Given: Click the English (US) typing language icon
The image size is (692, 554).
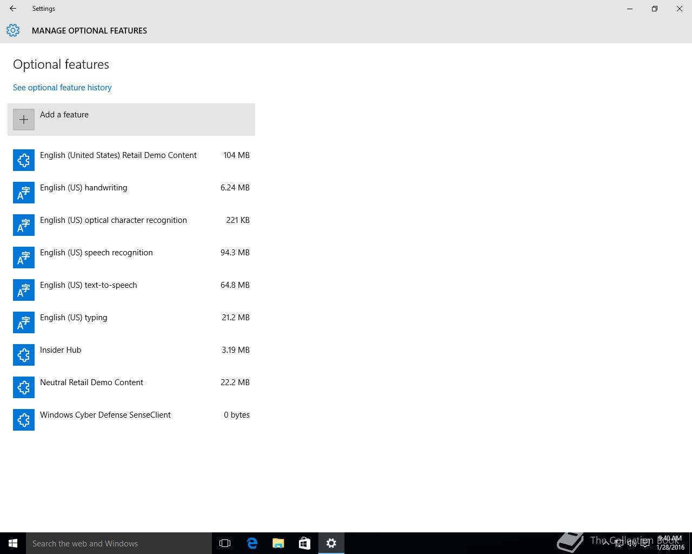Looking at the screenshot, I should pos(24,322).
